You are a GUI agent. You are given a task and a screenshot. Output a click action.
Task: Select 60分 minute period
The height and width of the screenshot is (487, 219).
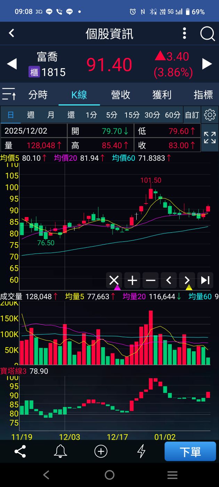pos(173,115)
